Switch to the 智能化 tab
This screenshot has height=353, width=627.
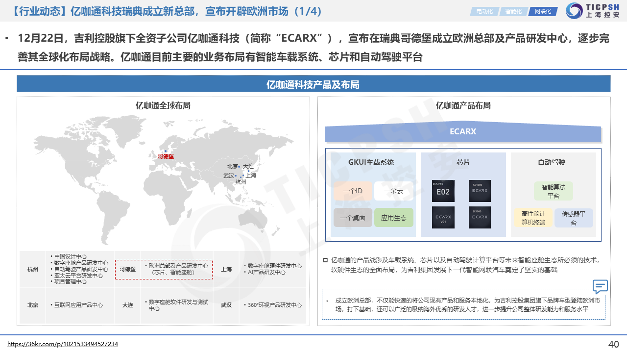(x=513, y=11)
